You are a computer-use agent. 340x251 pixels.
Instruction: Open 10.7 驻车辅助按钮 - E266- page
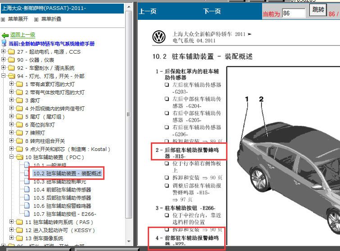[x=64, y=214]
